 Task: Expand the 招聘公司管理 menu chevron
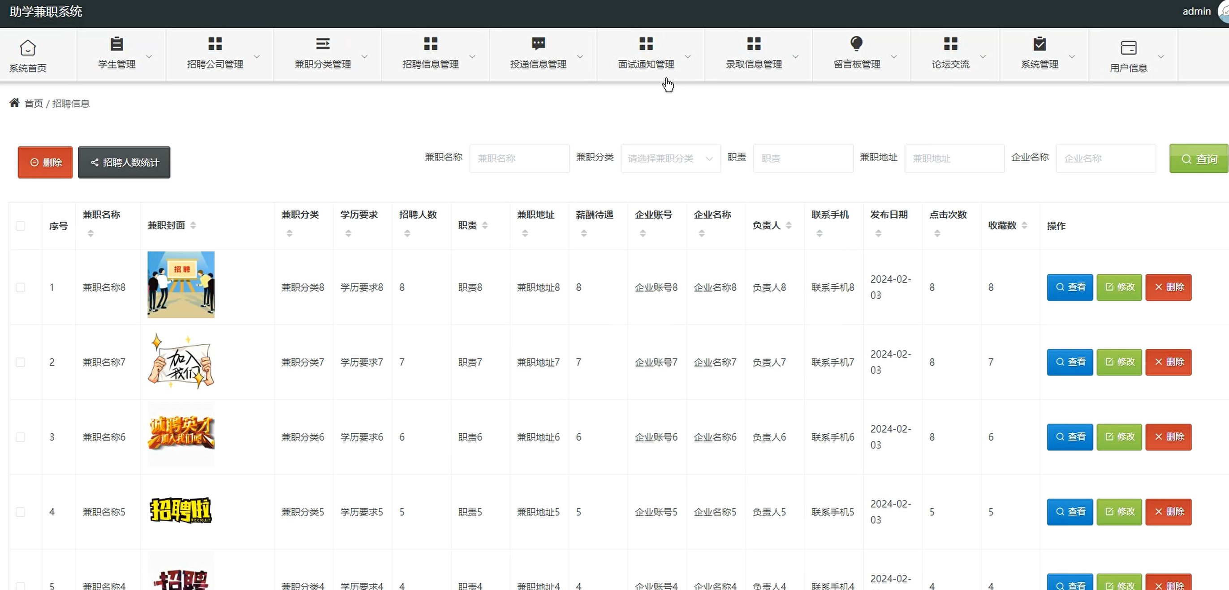pos(257,56)
